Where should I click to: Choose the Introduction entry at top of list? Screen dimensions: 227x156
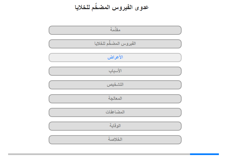[115, 30]
